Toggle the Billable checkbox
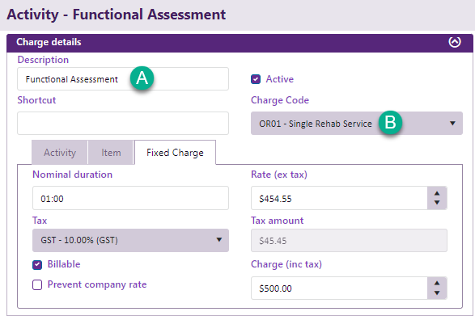 (x=37, y=265)
